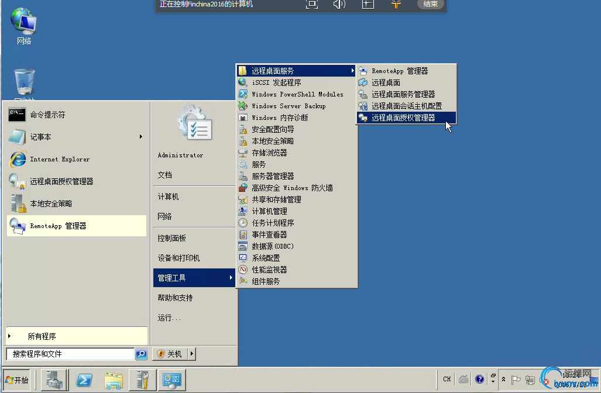
Task: Open pinned RemoteApp 管理器 in the Start menu
Action: coord(77,226)
